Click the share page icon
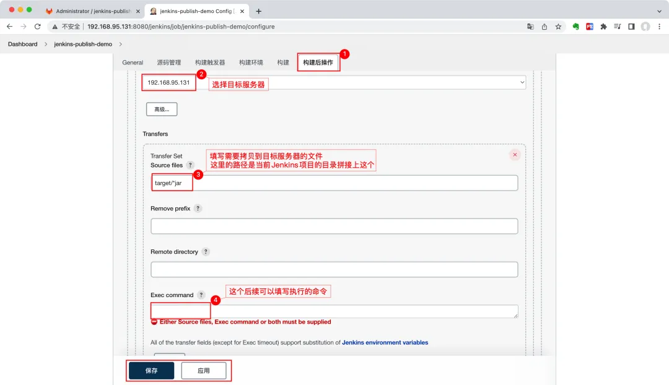Image resolution: width=669 pixels, height=385 pixels. [544, 27]
